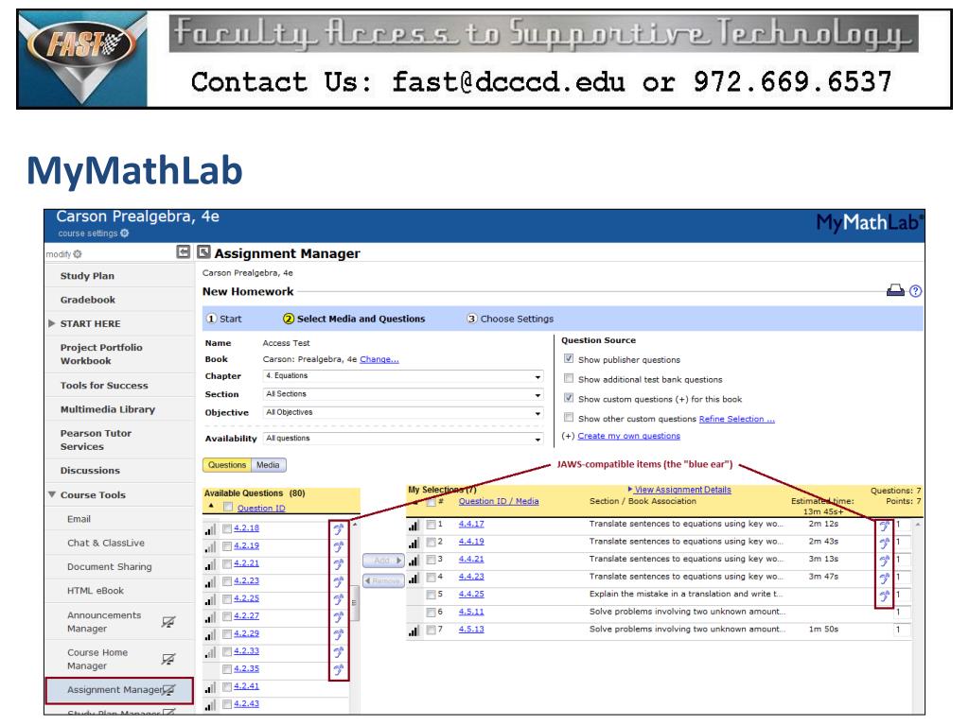Click the JAWS ear icon in the 4.4.19 selection row
The image size is (969, 726).
point(885,543)
